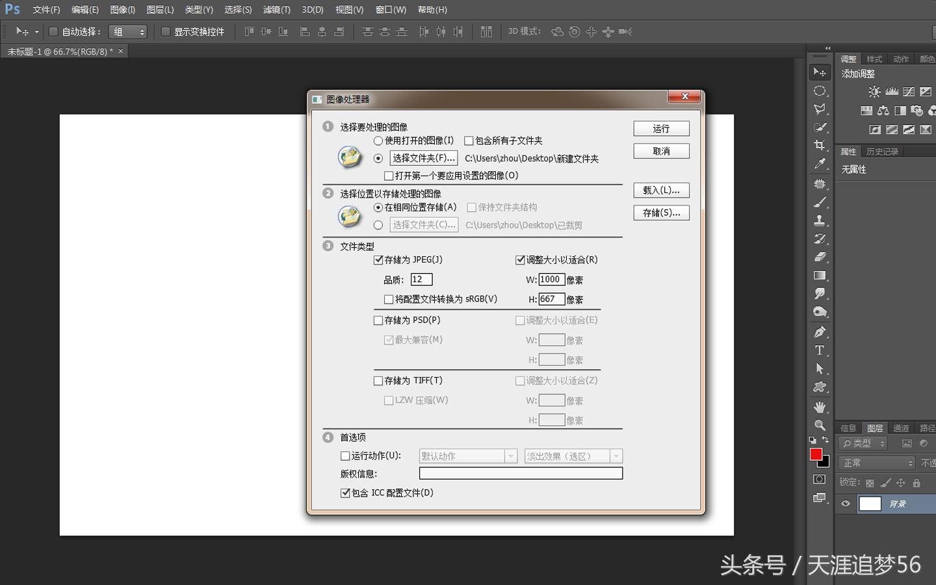Uncheck 'Save as JPEG' checkbox
The image size is (936, 585).
(x=378, y=260)
